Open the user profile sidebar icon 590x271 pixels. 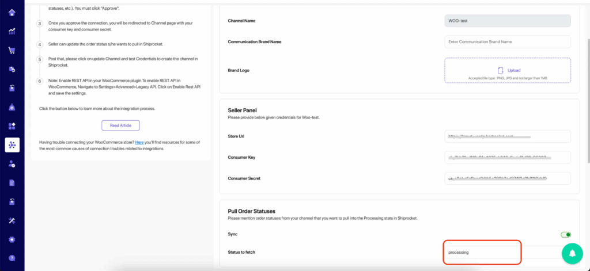tap(12, 163)
